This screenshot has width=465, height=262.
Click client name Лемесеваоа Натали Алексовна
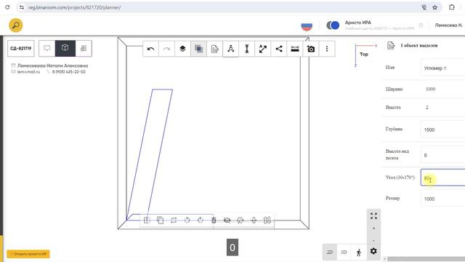[52, 65]
